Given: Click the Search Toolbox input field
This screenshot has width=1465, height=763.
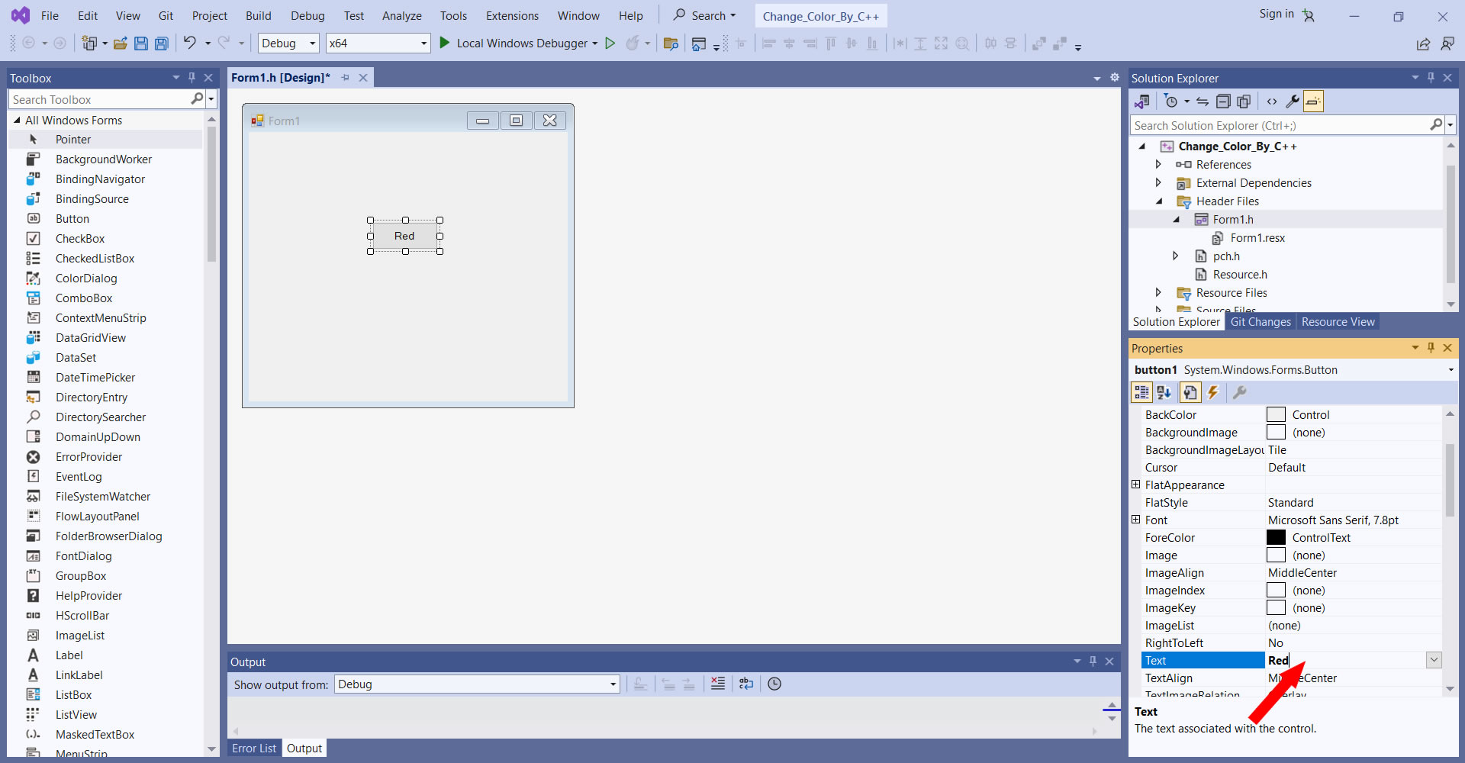Looking at the screenshot, I should pyautogui.click(x=99, y=100).
